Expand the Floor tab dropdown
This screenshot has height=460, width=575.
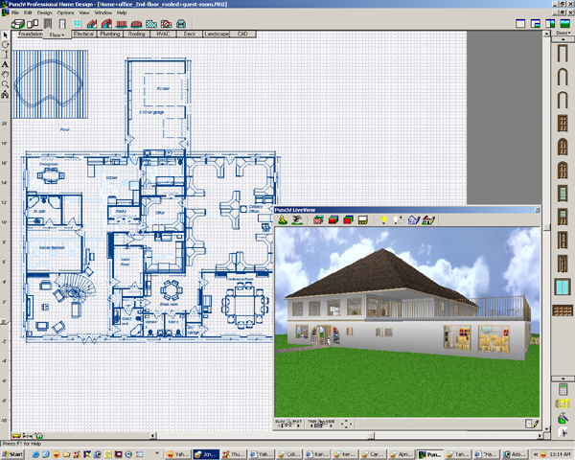click(57, 34)
